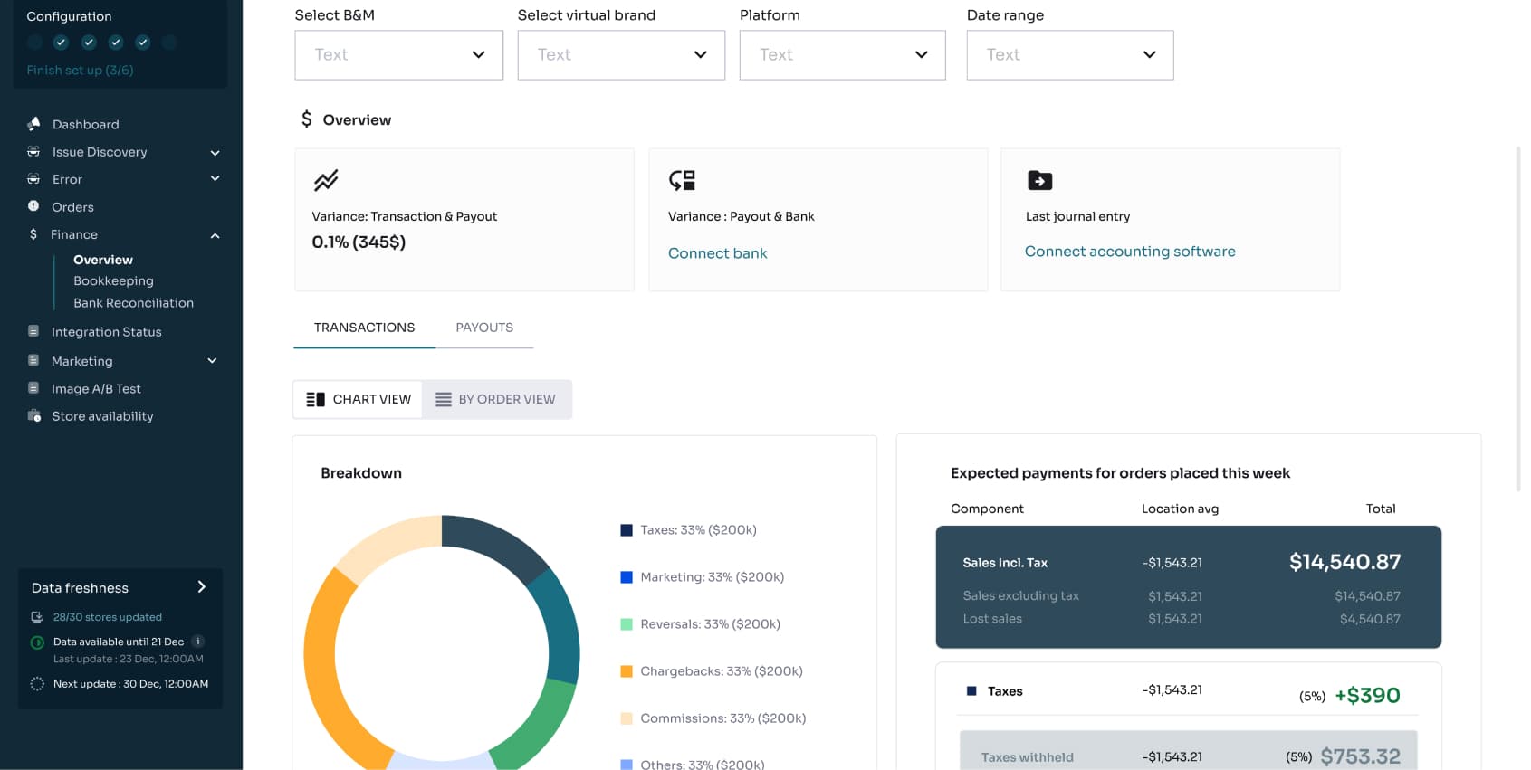Click the first configuration step circle

(34, 42)
